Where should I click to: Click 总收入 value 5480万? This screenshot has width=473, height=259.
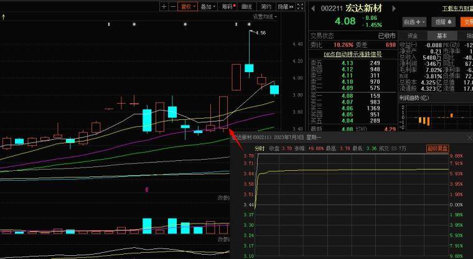click(x=432, y=58)
